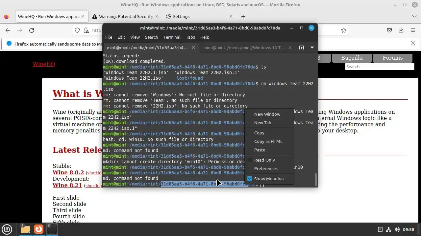Close the Settings browser tab

pyautogui.click(x=231, y=16)
